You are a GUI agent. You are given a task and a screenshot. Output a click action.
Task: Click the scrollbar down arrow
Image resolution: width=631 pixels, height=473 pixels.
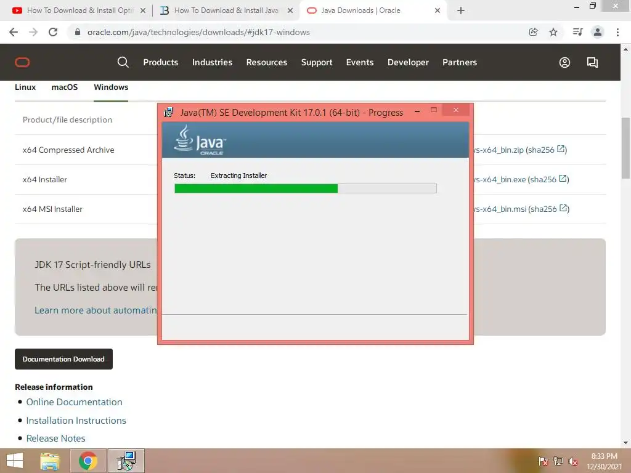pos(626,443)
